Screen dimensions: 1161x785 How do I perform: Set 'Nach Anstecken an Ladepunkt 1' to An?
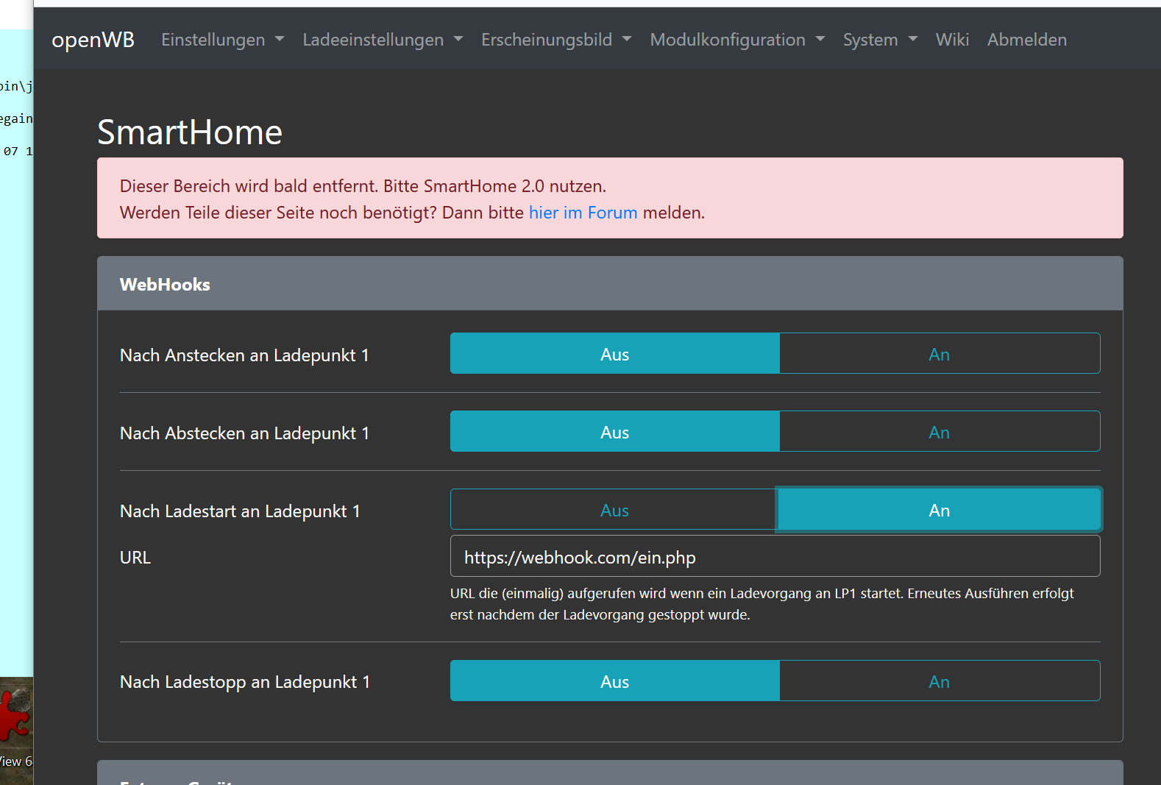pos(940,354)
